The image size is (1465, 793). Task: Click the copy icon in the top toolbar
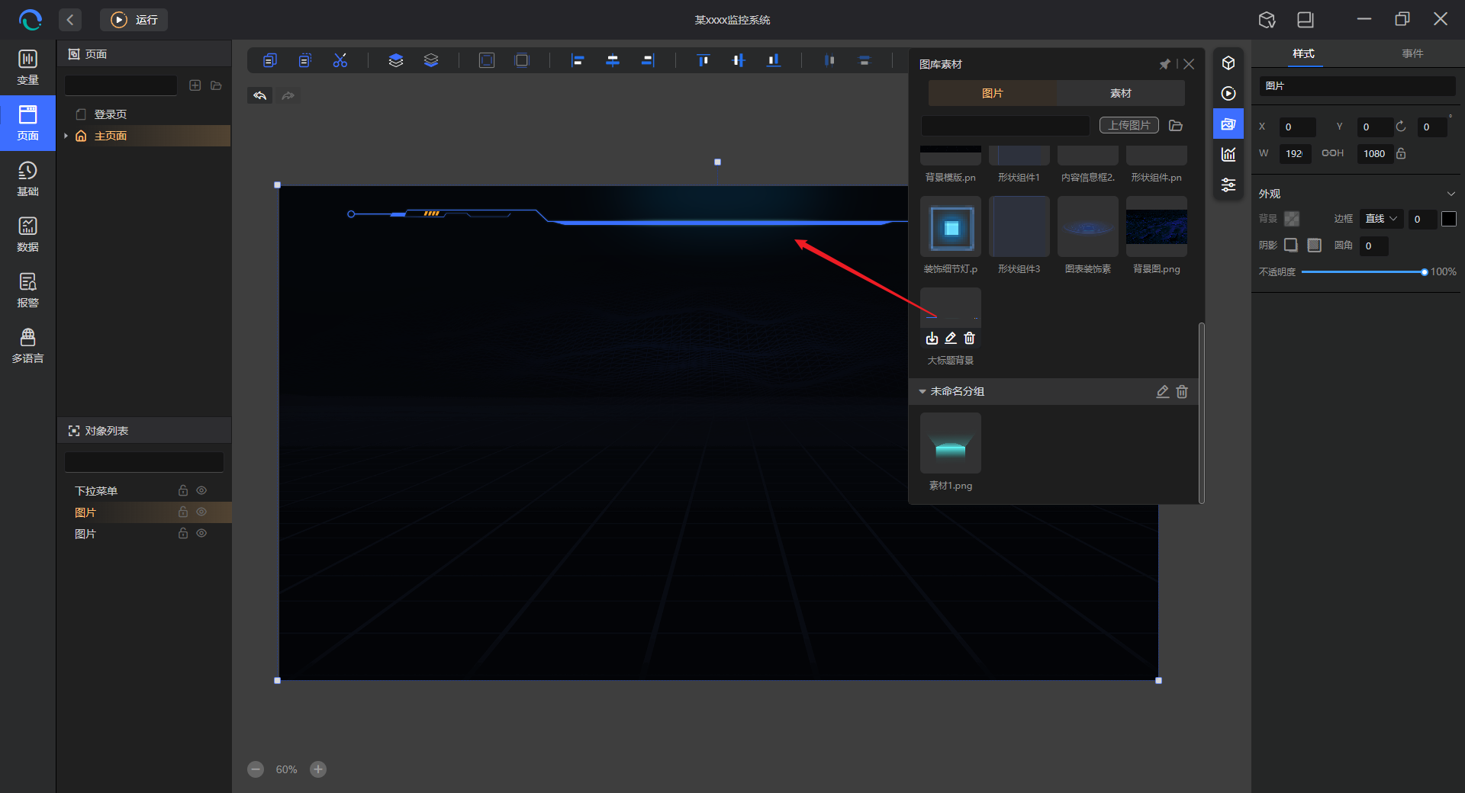click(269, 60)
